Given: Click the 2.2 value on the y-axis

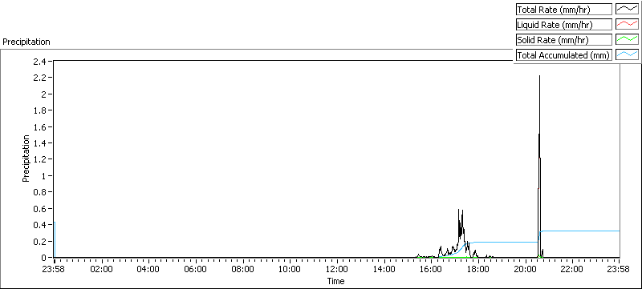Looking at the screenshot, I should pyautogui.click(x=40, y=78).
